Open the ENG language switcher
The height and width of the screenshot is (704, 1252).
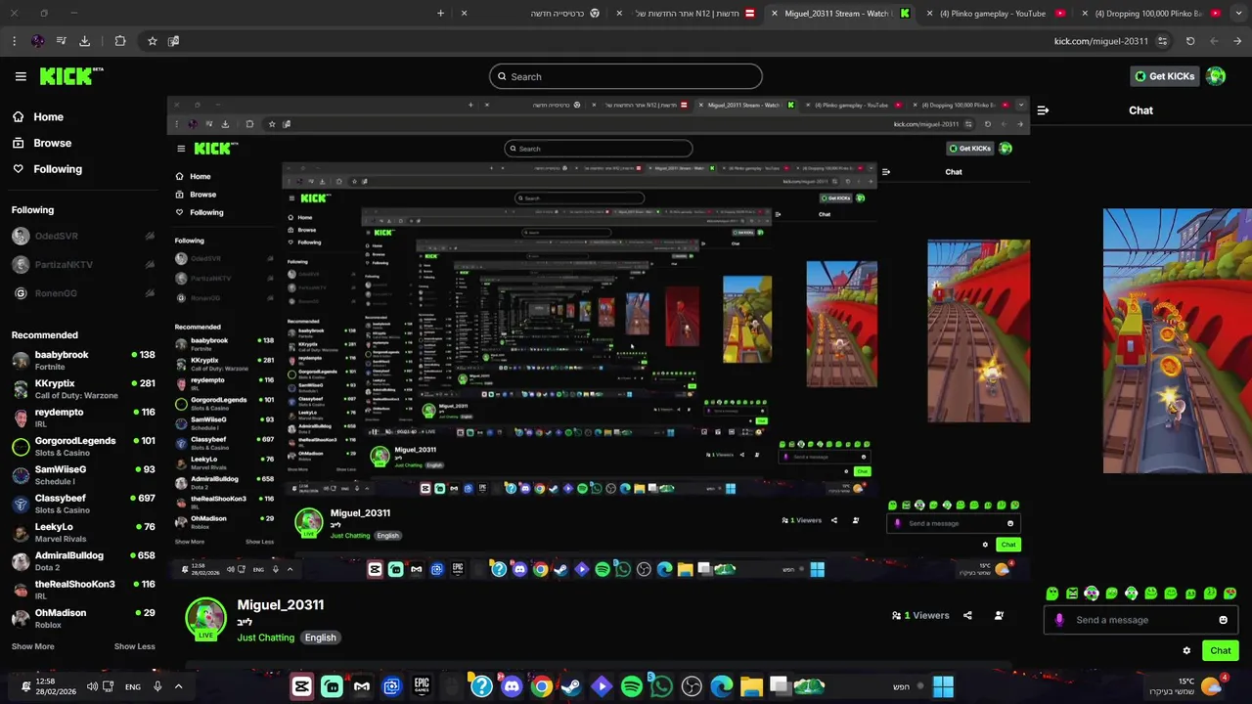tap(133, 686)
